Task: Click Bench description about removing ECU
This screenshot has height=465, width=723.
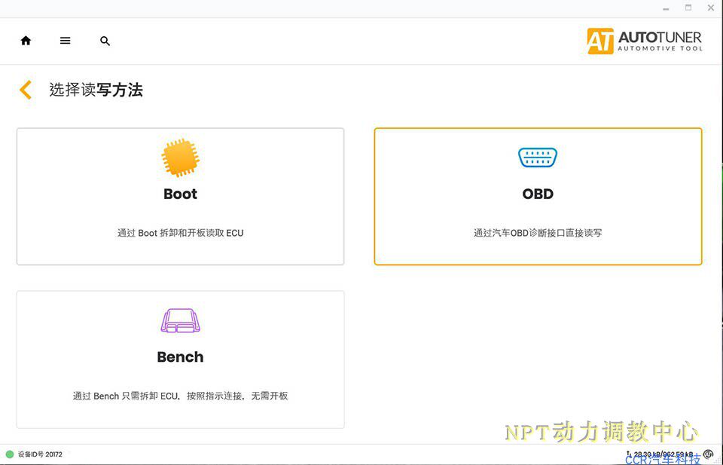Action: click(x=180, y=396)
